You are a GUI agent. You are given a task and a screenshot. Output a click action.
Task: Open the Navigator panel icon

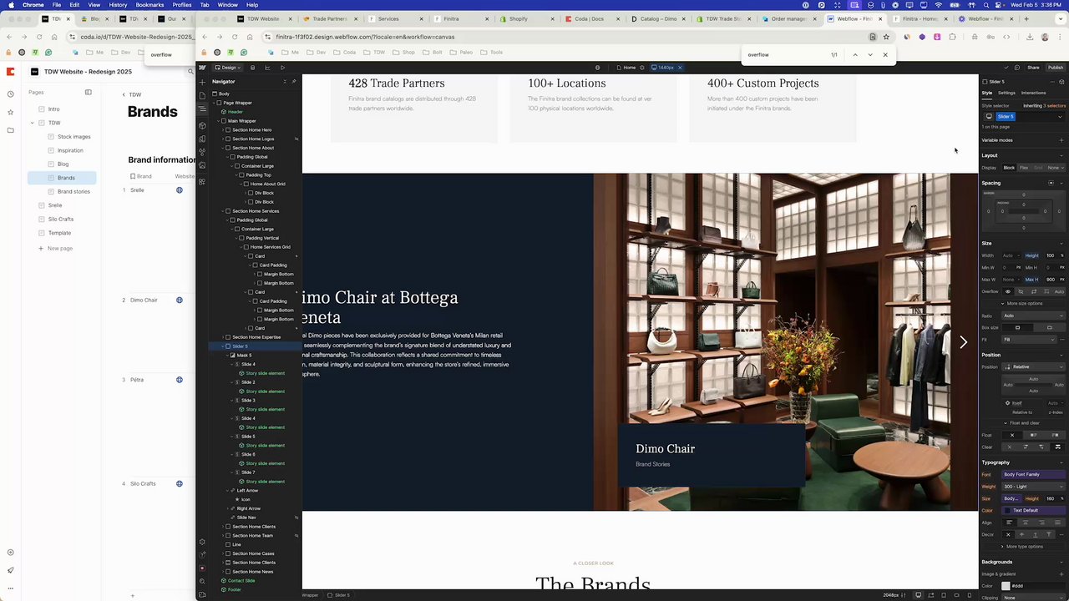[203, 109]
